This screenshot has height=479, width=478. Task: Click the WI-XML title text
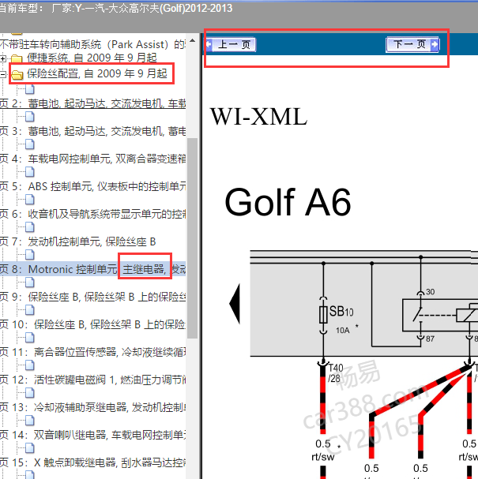(258, 117)
